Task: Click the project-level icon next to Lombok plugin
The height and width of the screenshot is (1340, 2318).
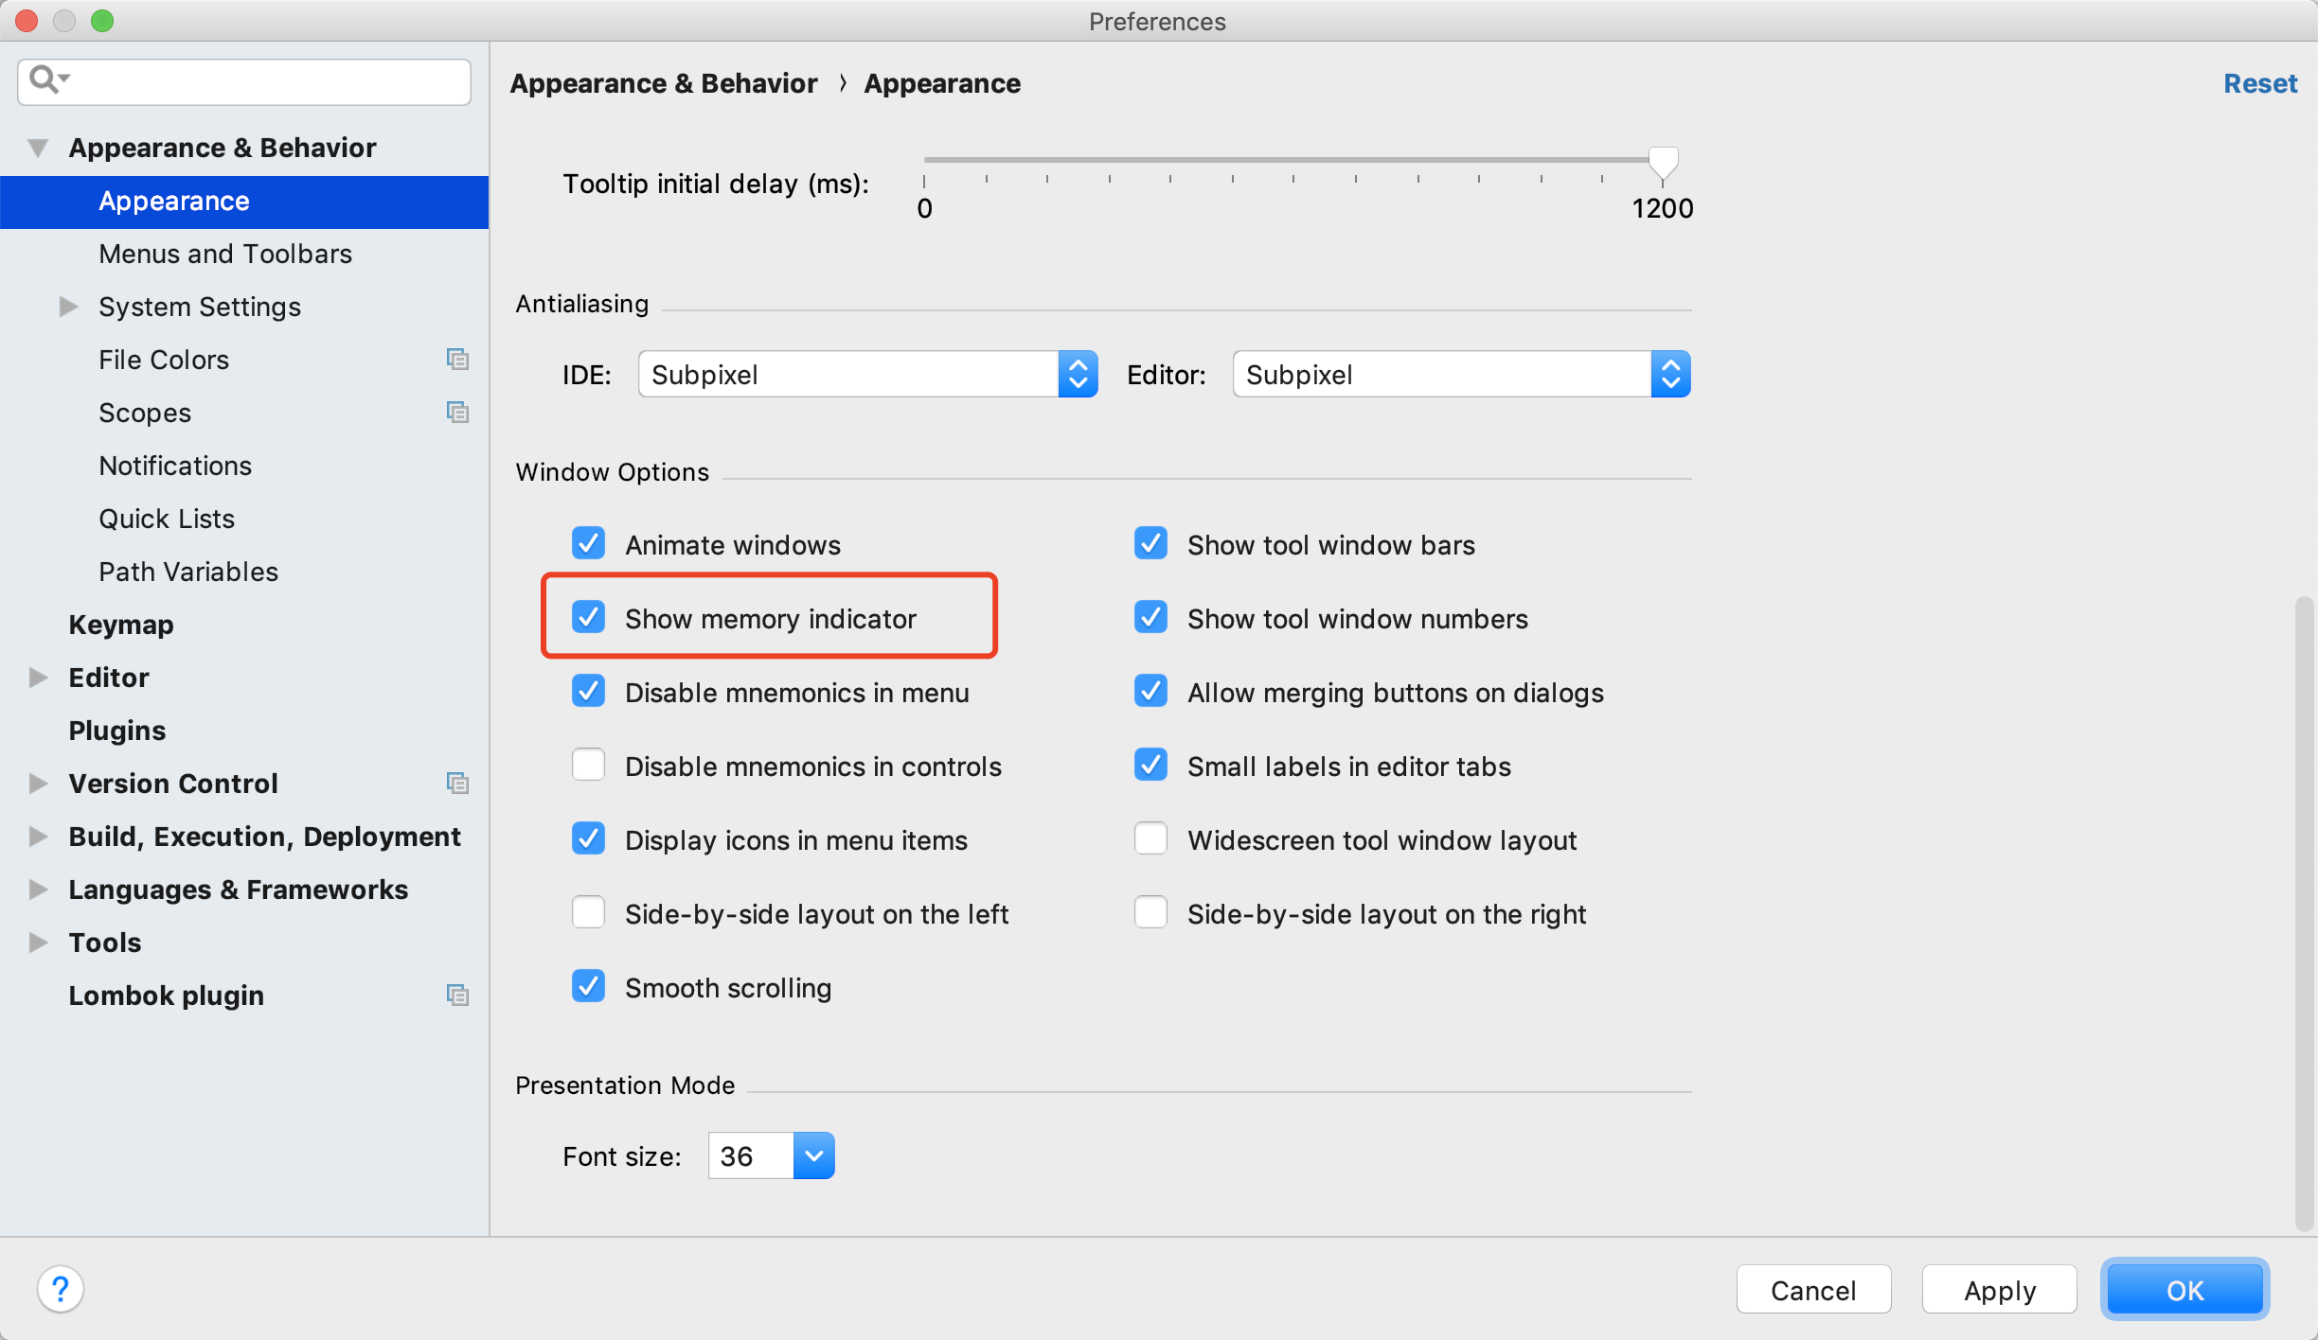Action: [457, 996]
